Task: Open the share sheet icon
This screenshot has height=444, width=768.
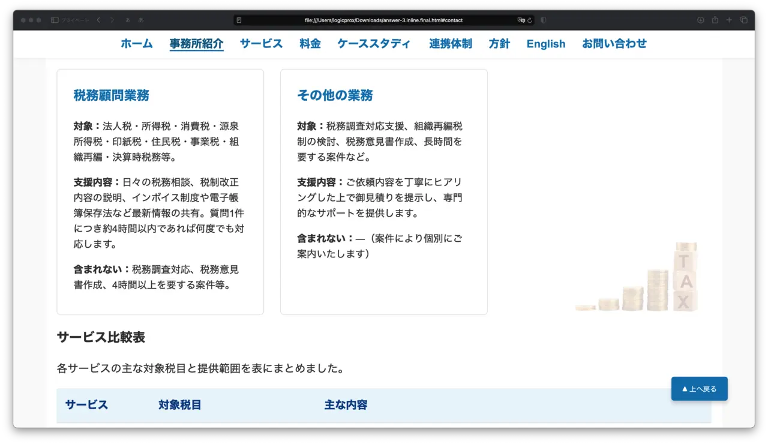Action: 715,20
